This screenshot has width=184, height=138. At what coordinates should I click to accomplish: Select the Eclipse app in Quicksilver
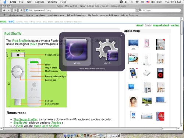(x=77, y=52)
